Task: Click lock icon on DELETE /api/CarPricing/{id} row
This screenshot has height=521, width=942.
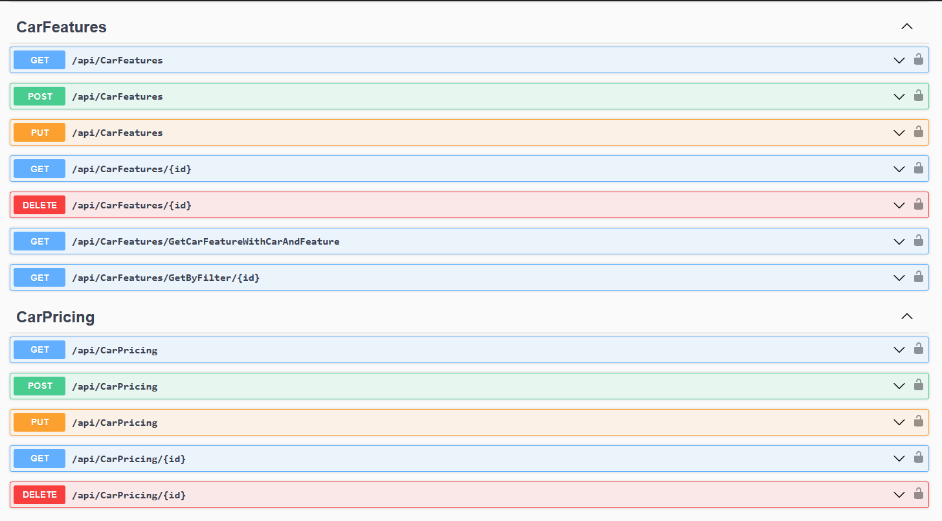Action: 918,494
